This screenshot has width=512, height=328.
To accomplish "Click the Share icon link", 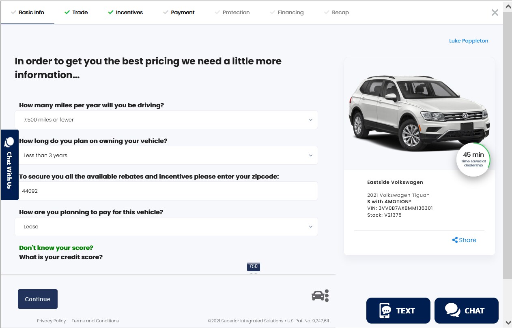I will tap(464, 240).
